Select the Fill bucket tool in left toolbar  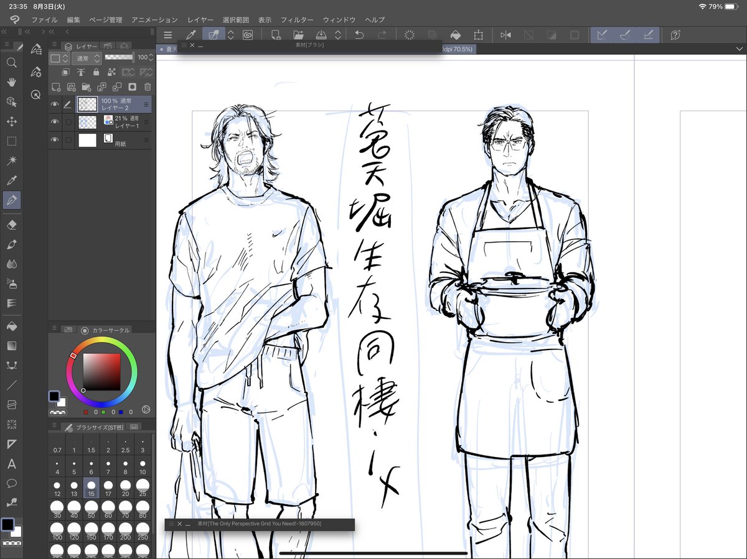[11, 326]
